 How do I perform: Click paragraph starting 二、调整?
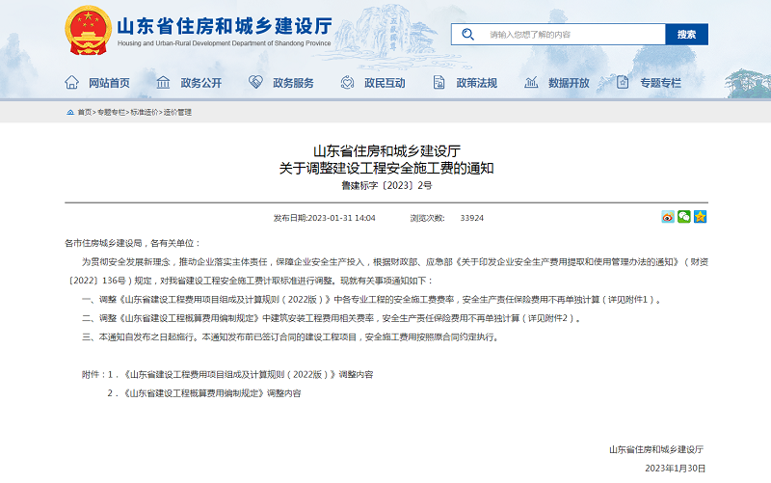[332, 318]
